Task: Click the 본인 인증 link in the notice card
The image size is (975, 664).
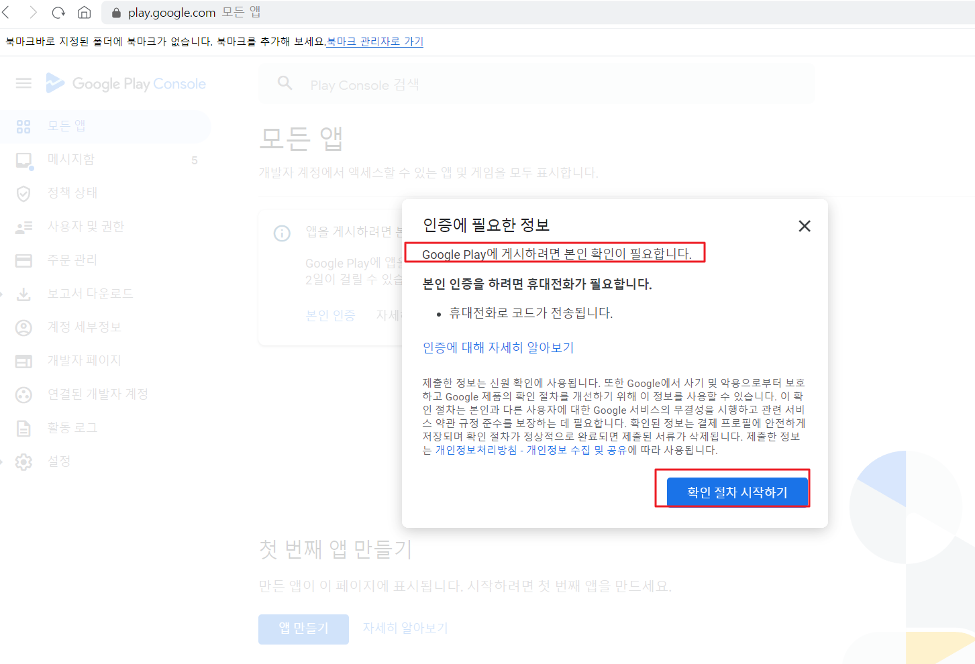Action: tap(330, 315)
